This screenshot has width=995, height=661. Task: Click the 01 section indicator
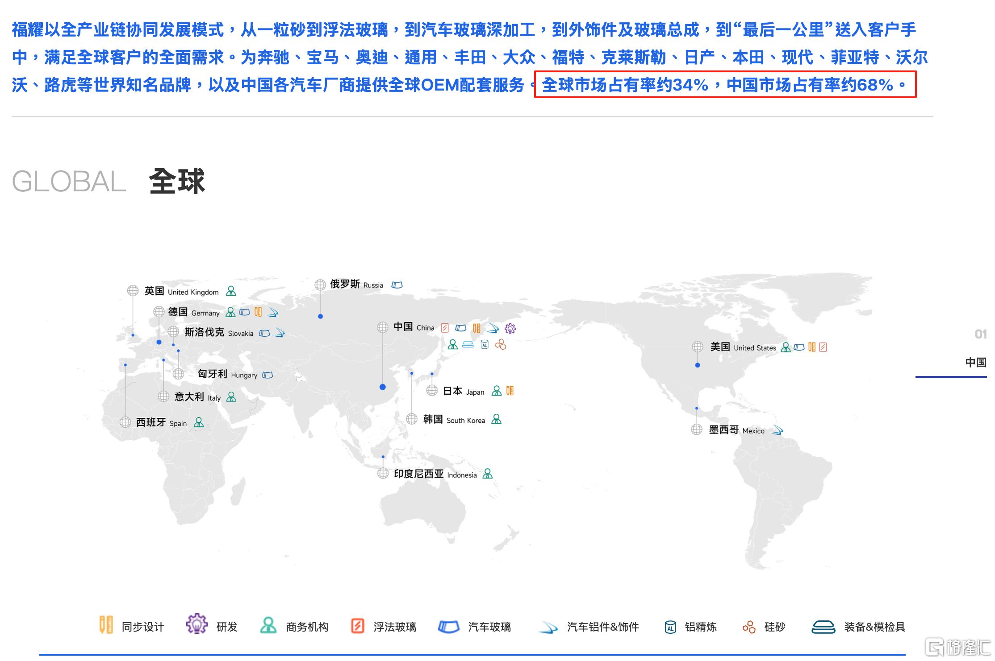coord(981,334)
